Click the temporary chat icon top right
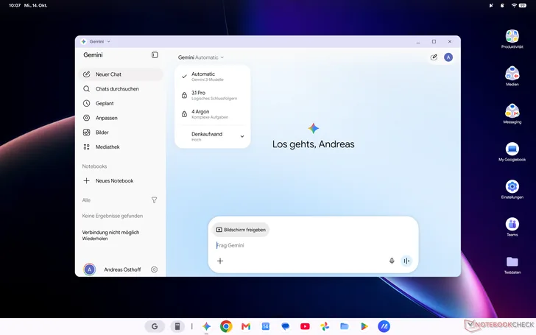 [434, 57]
